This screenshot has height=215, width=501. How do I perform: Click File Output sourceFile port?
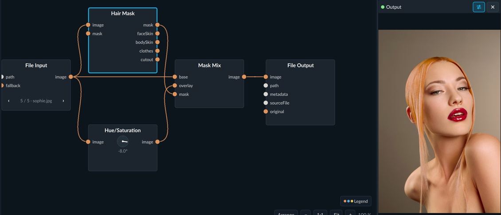pos(266,102)
